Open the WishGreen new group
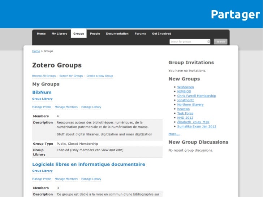 186,87
